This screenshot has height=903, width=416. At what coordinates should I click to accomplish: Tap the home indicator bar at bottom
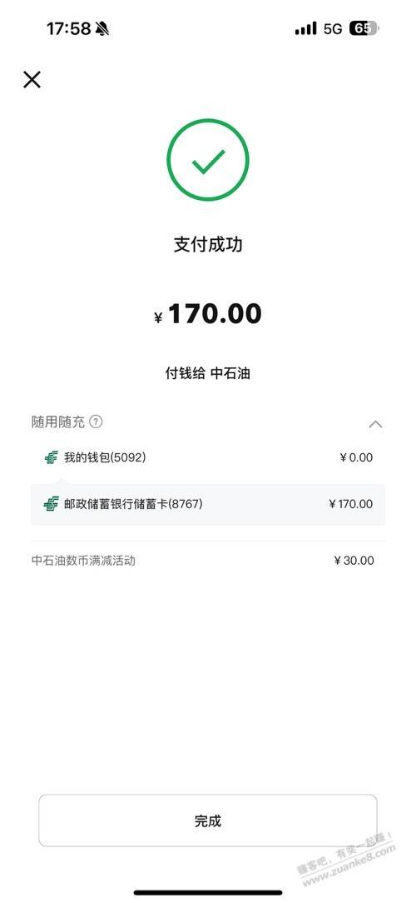coord(208,892)
